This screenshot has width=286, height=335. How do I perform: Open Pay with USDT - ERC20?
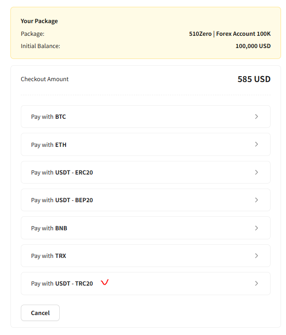click(x=62, y=173)
